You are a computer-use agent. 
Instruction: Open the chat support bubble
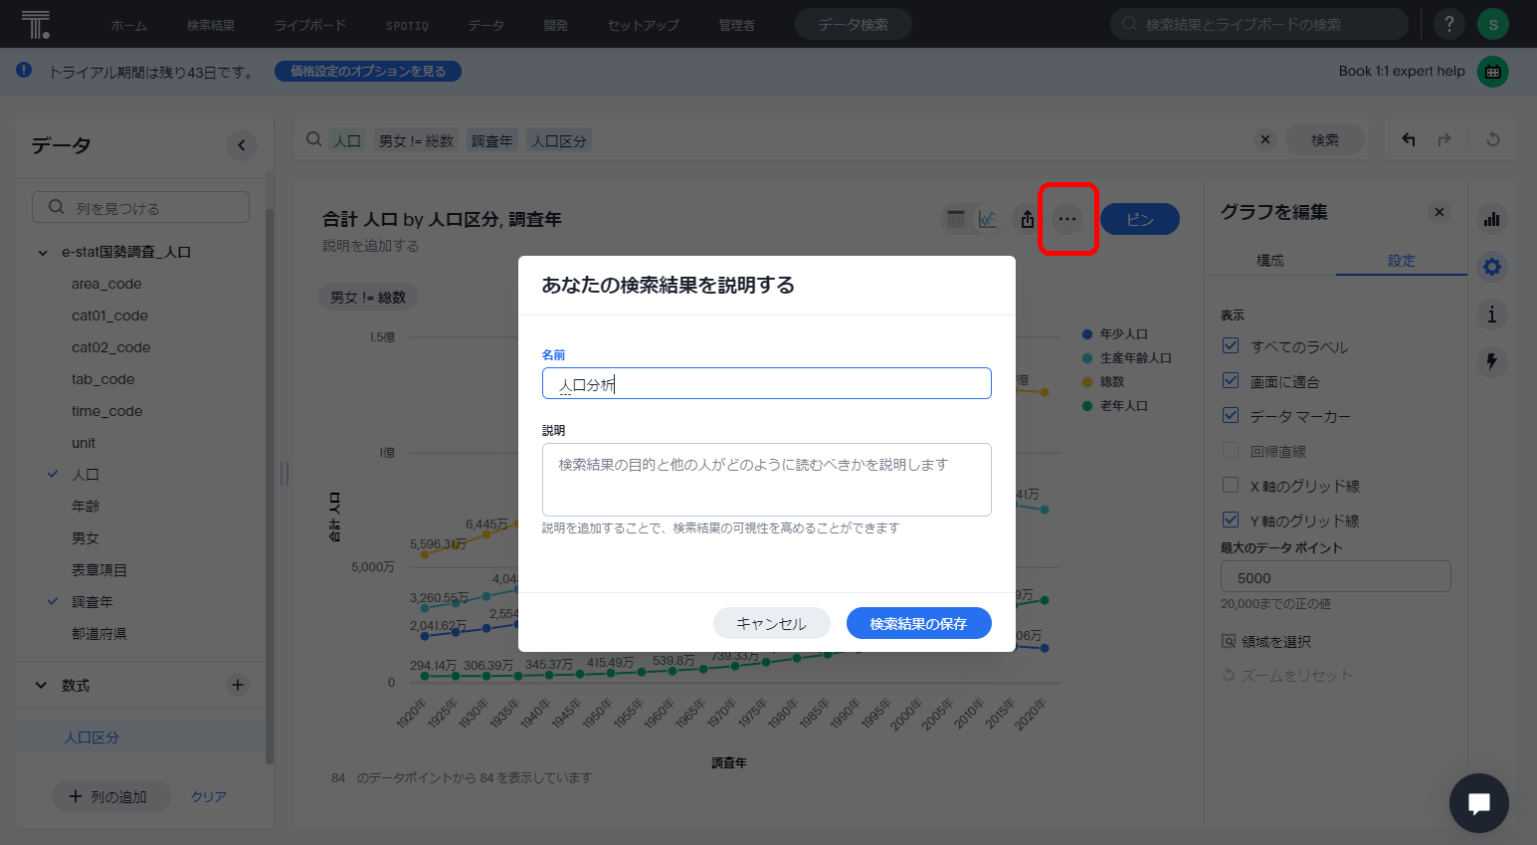pyautogui.click(x=1478, y=803)
